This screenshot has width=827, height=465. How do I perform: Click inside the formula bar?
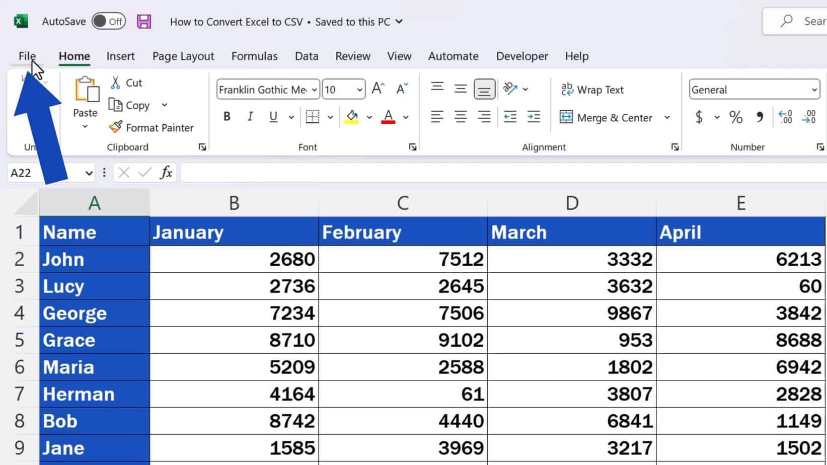pos(403,172)
